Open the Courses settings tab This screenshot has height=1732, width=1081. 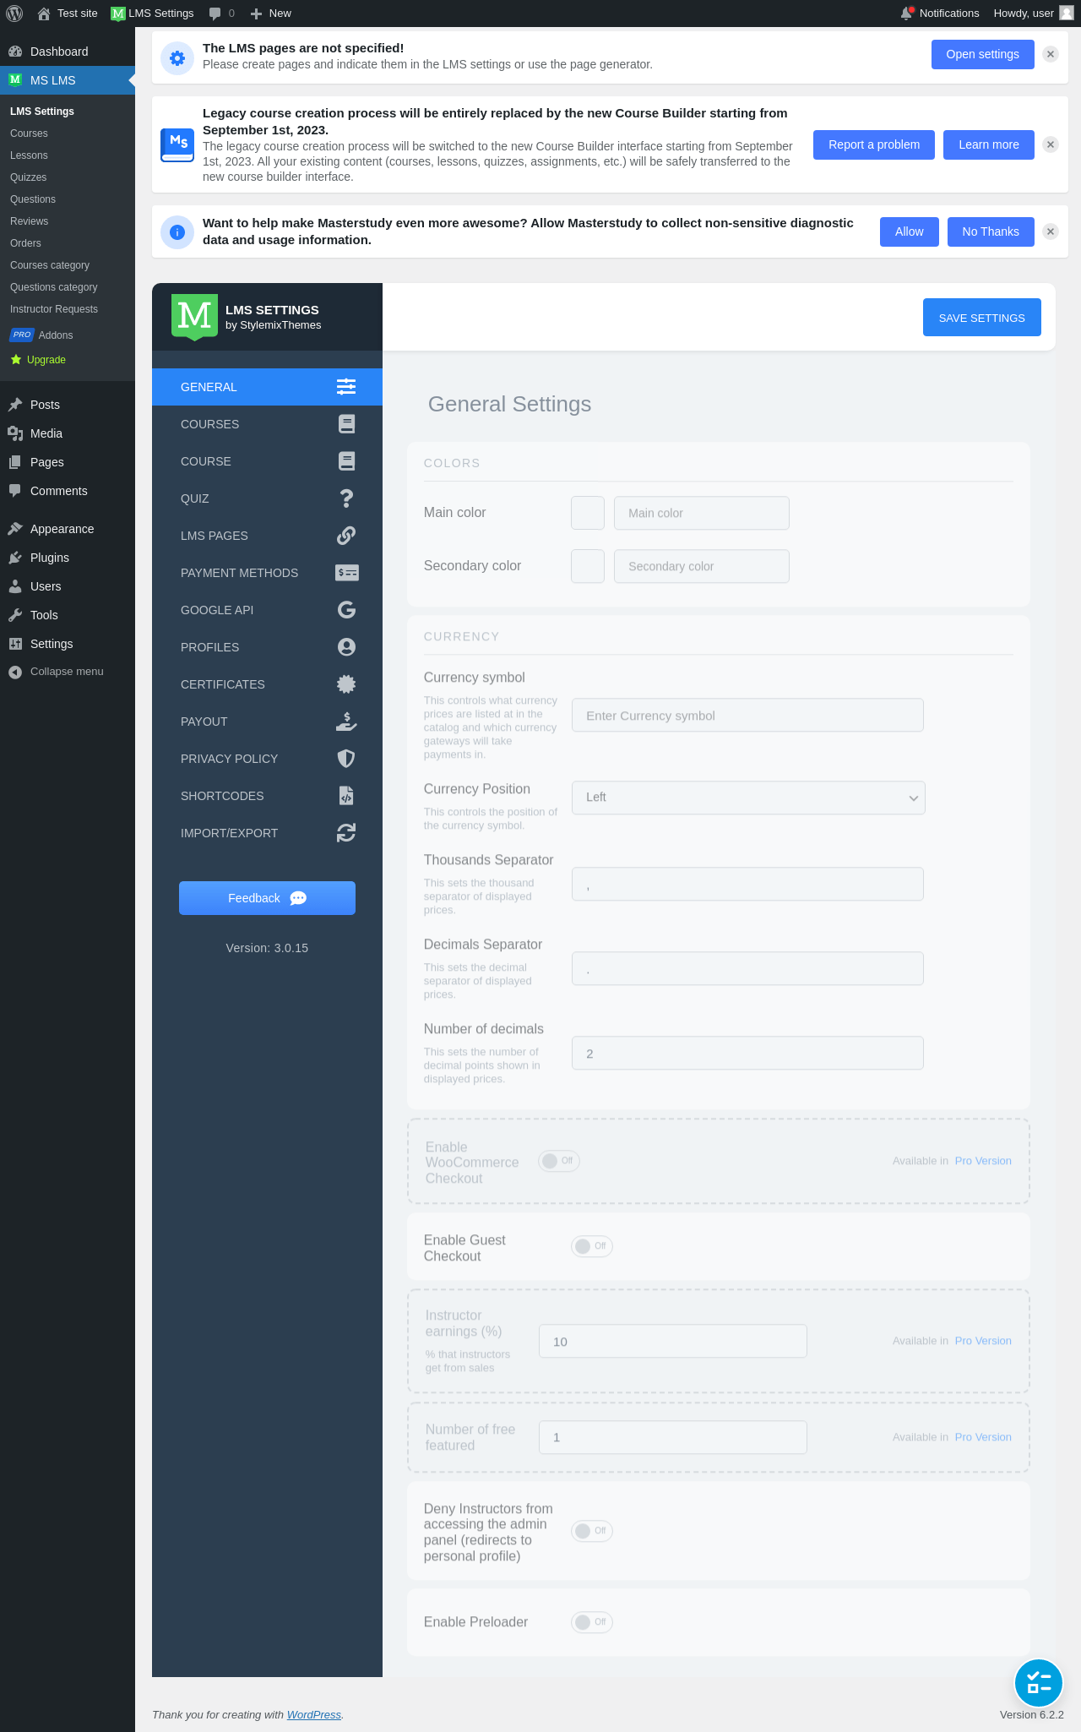point(267,424)
